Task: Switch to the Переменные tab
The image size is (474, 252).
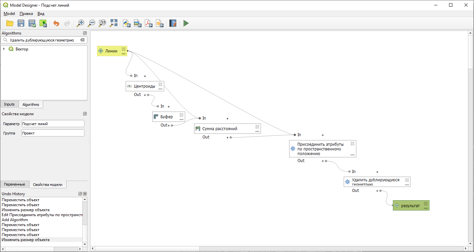Action: pyautogui.click(x=14, y=184)
